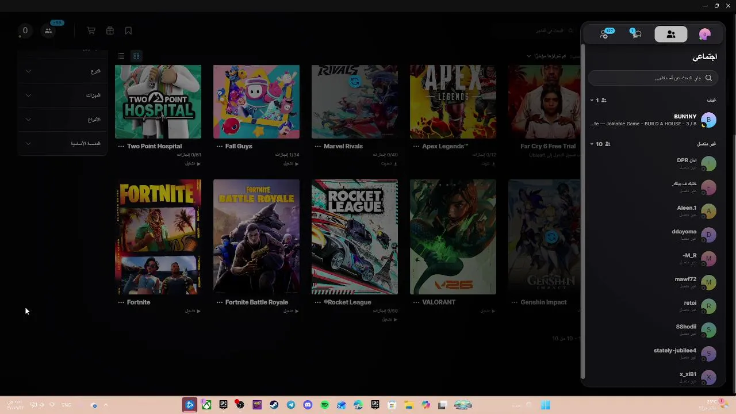Screen dimensions: 736x414
Task: Open more options for Fortnite
Action: [x=121, y=302]
